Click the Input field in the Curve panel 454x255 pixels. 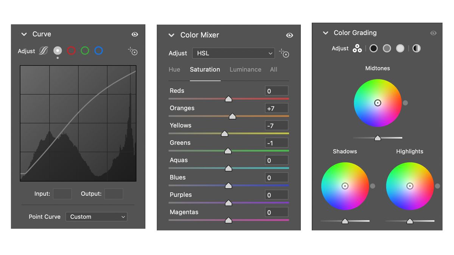click(62, 193)
